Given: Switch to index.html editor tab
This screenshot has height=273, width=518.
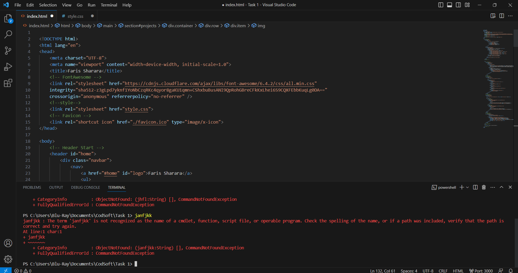Looking at the screenshot, I should pos(37,16).
